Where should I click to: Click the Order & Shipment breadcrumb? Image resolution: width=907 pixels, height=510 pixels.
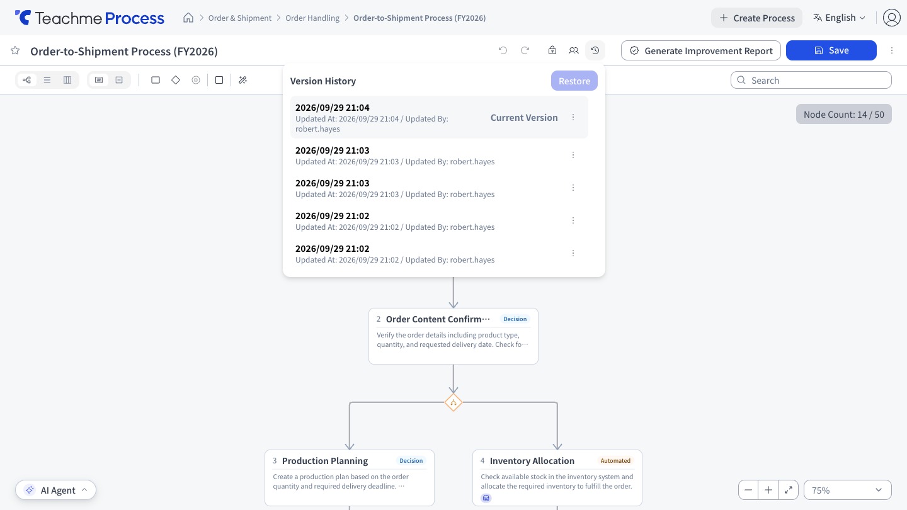coord(240,18)
